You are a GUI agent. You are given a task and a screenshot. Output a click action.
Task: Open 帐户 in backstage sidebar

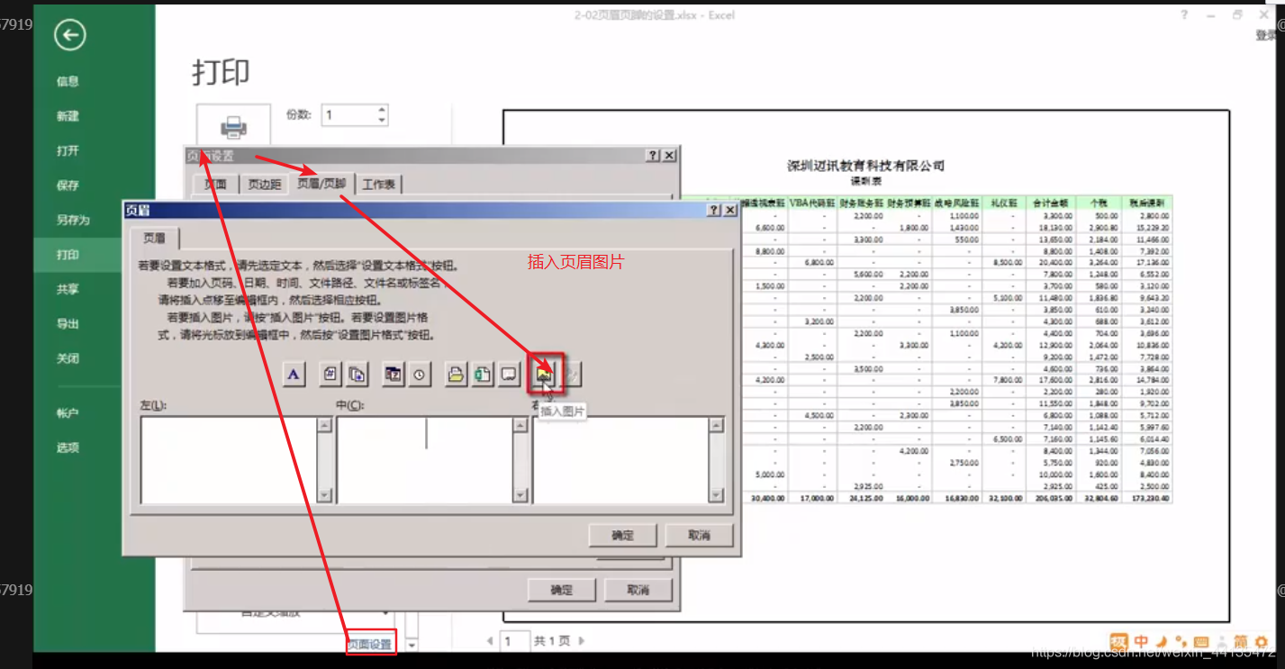(68, 413)
